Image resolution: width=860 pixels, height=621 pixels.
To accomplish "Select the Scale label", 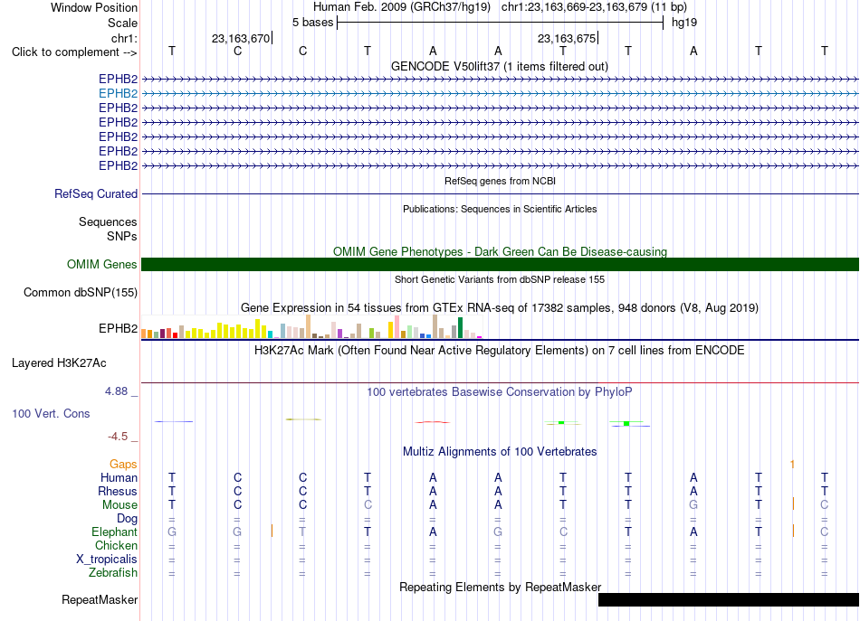I will tap(123, 23).
